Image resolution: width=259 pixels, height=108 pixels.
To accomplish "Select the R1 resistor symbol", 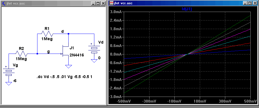I will (47, 34).
